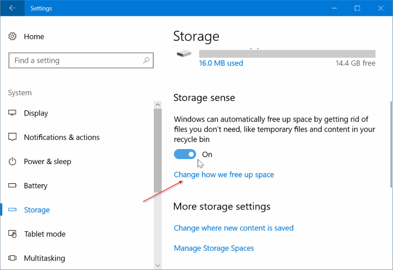Viewport: 393px width, 270px height.
Task: Click the back arrow in title bar
Action: (12, 8)
